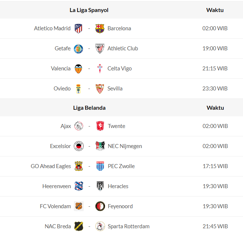Viewport: 243px width, 233px height.
Task: Select the NAC Breda crest
Action: [79, 226]
